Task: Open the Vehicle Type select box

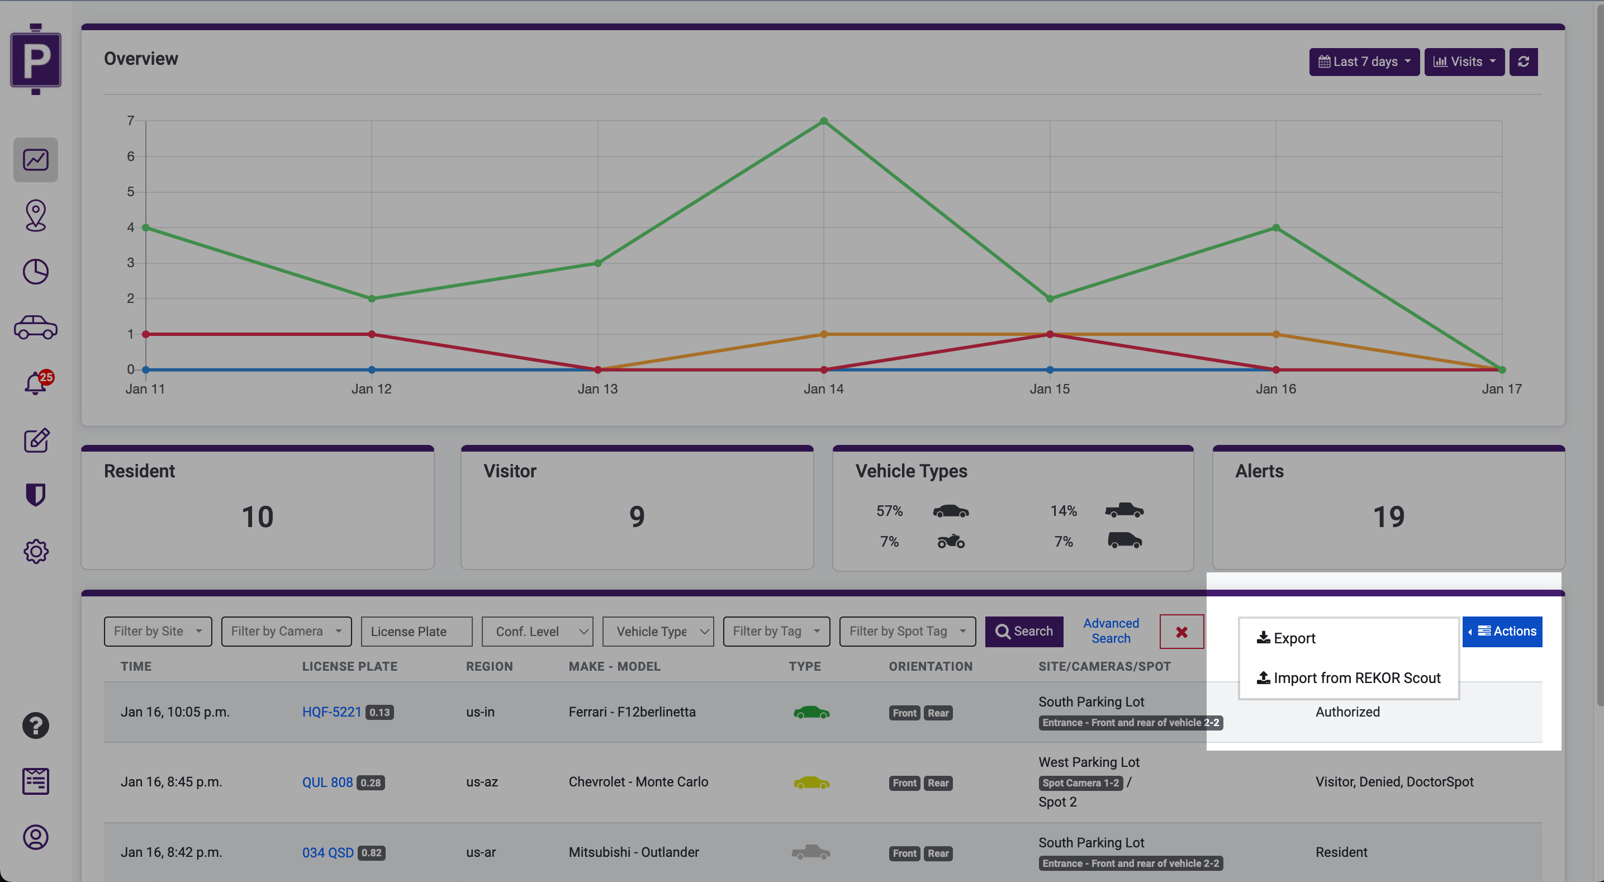Action: pos(658,631)
